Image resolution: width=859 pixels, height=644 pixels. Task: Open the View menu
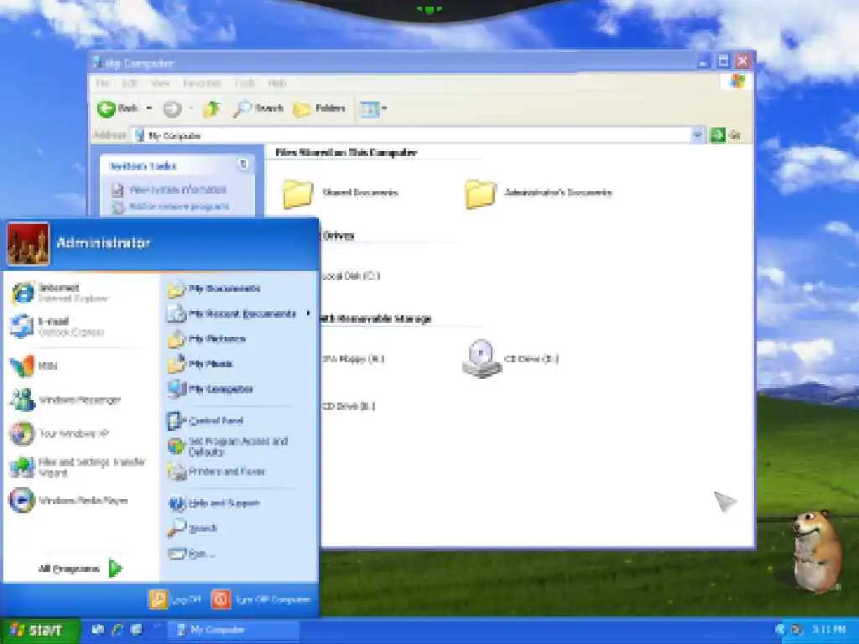coord(160,83)
